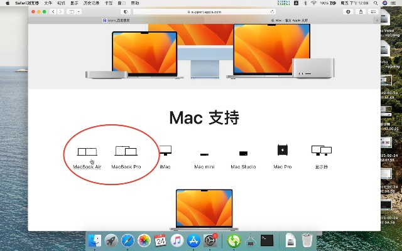This screenshot has width=402, height=251.
Task: Open Mac mini support page
Action: click(x=204, y=154)
